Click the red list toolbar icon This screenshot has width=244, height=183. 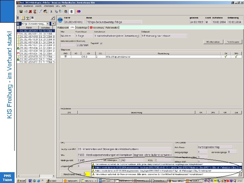35,12
